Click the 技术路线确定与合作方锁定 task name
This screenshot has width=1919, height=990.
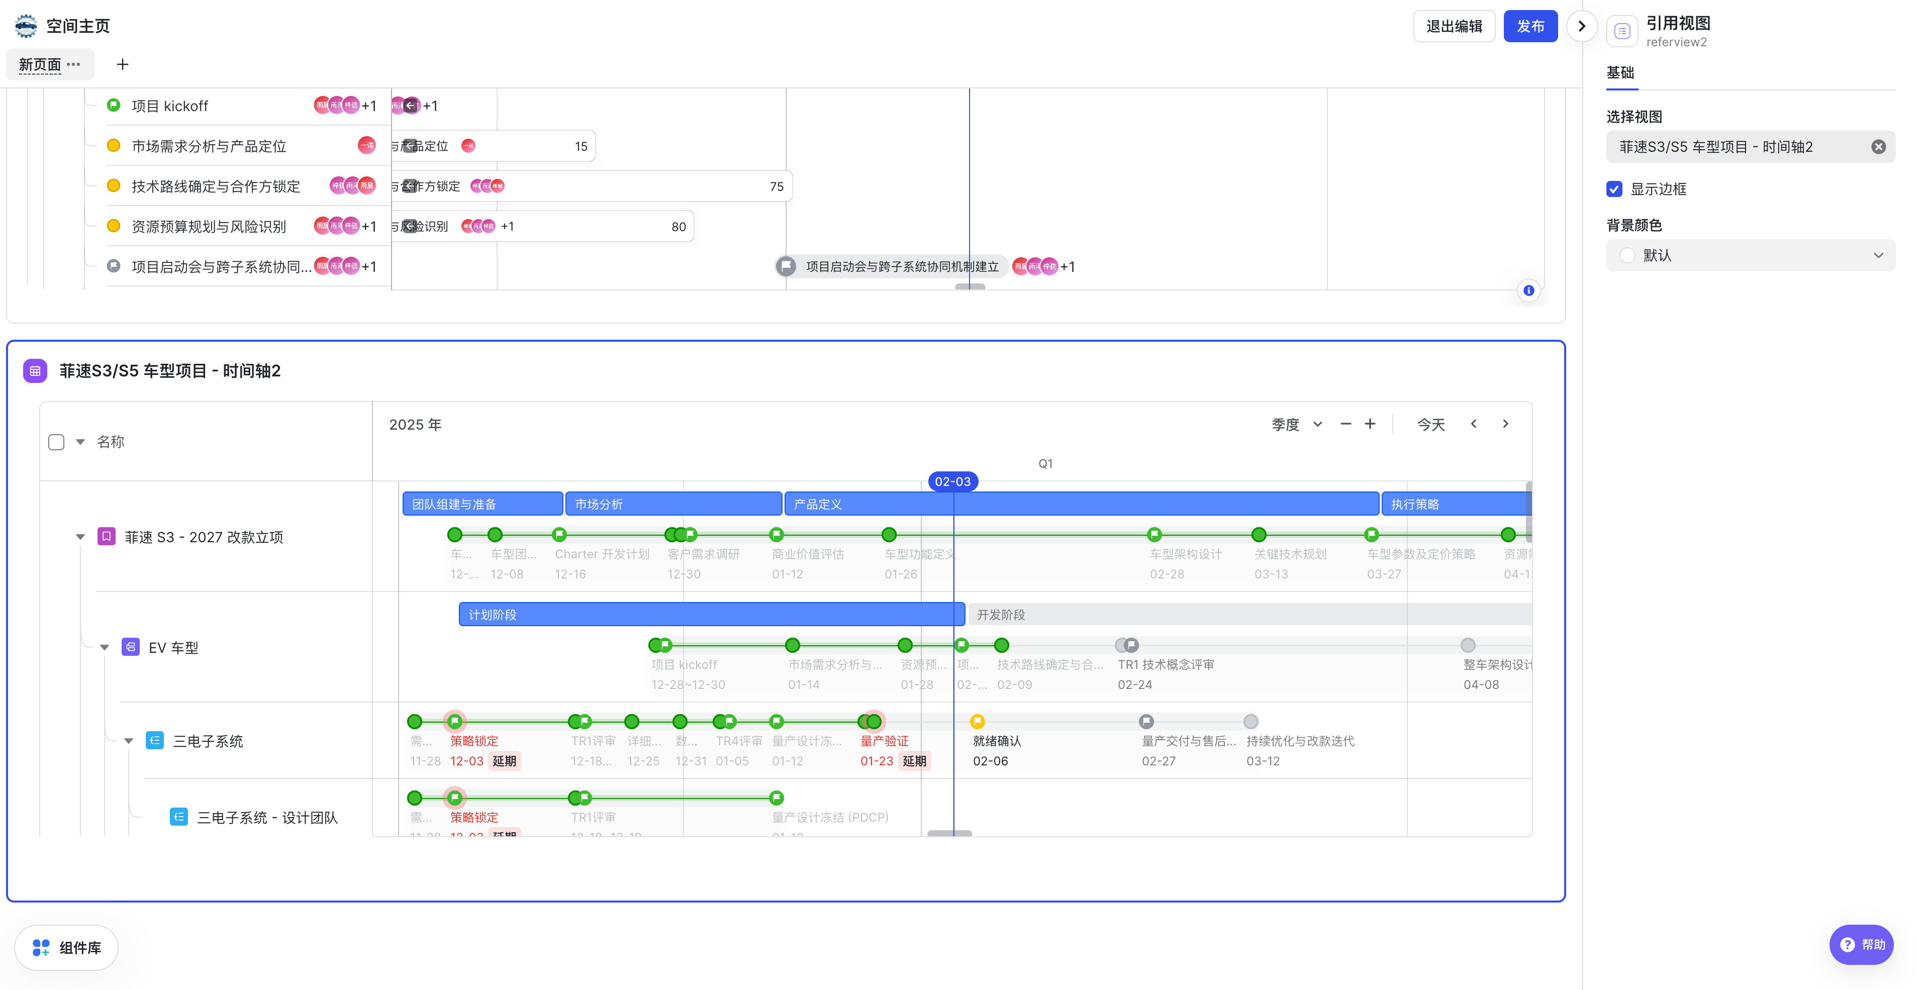point(216,186)
